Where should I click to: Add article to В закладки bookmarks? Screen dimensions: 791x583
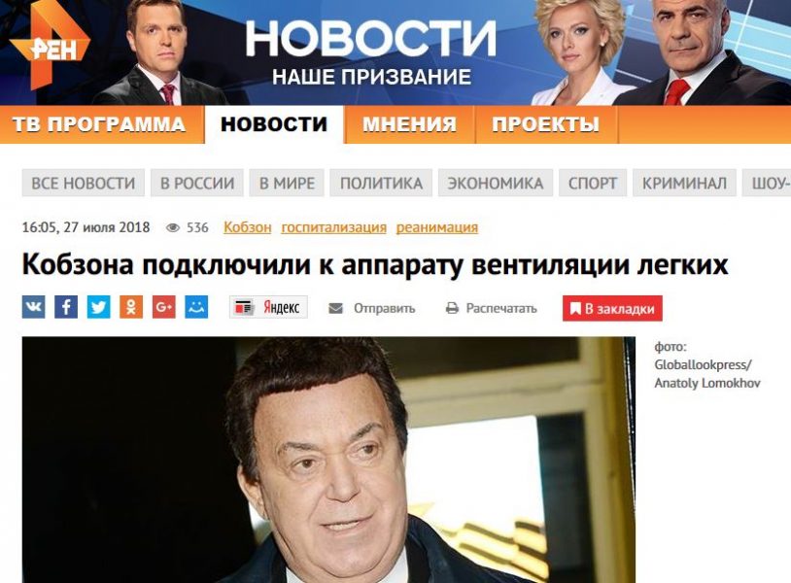(x=612, y=308)
